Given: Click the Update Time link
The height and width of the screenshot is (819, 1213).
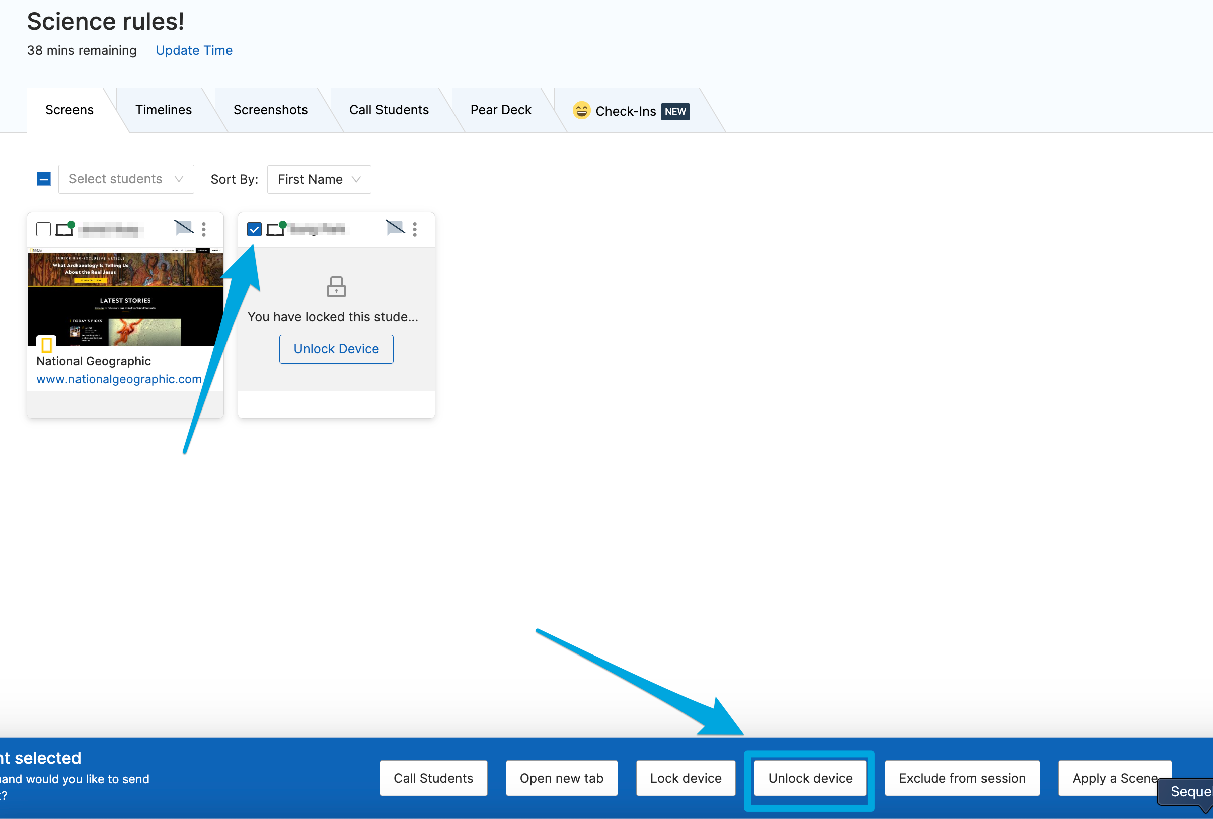Looking at the screenshot, I should (x=194, y=50).
